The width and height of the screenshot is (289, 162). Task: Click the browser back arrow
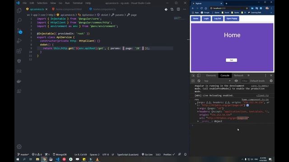[193, 8]
